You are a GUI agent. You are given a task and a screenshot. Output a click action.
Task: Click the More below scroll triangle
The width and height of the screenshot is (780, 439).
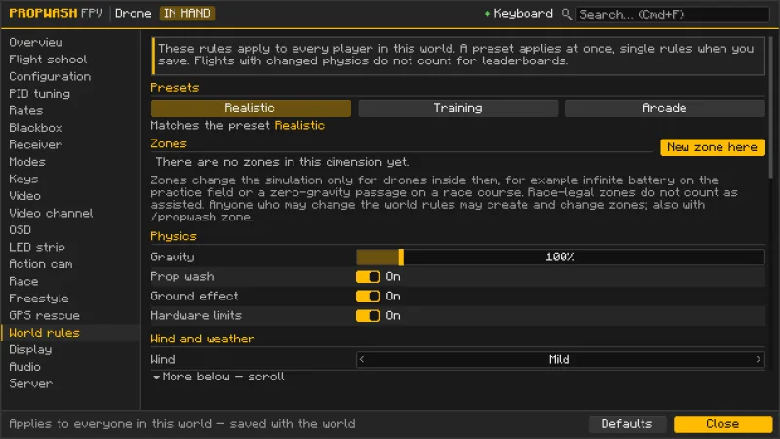tap(156, 378)
